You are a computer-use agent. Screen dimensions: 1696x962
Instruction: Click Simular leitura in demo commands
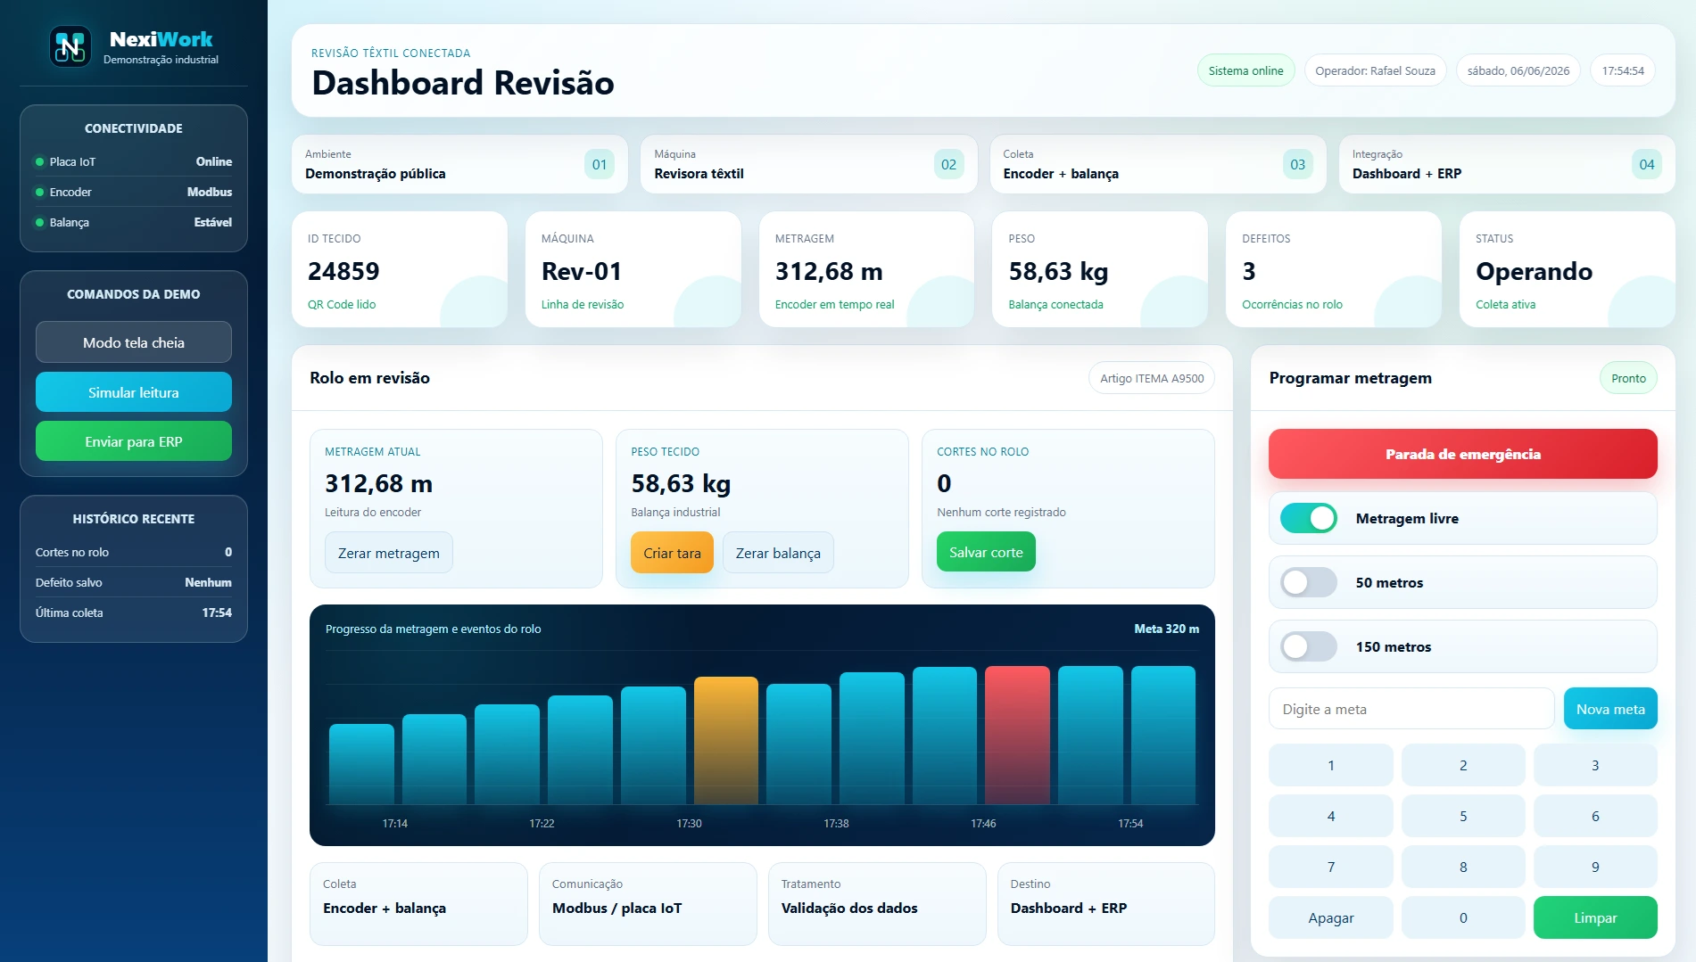click(134, 392)
